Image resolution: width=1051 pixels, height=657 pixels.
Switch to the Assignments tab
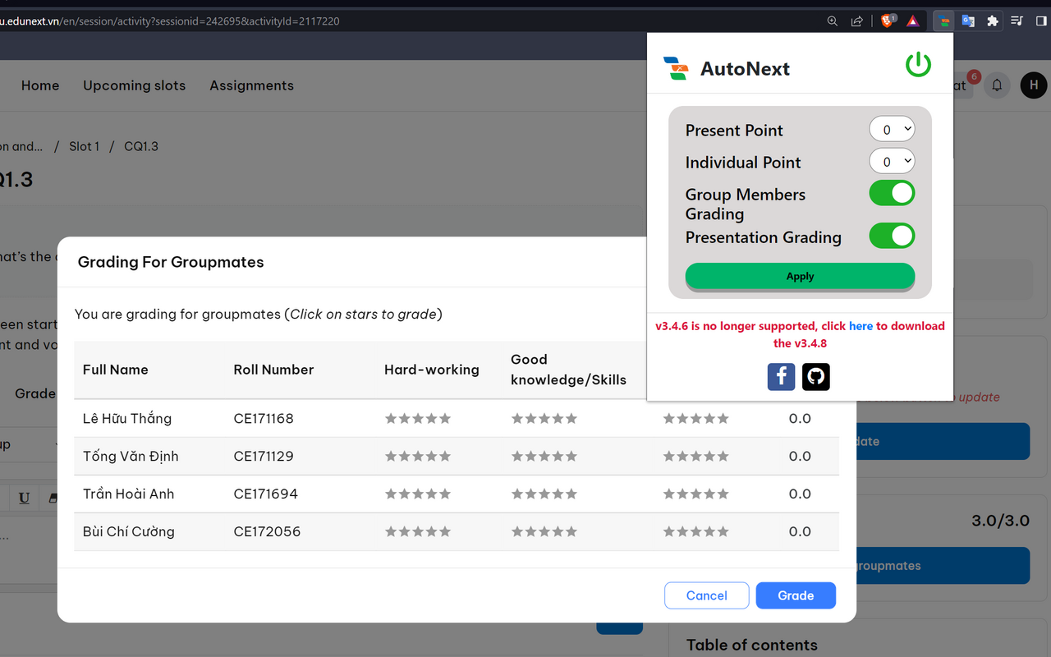click(x=251, y=85)
